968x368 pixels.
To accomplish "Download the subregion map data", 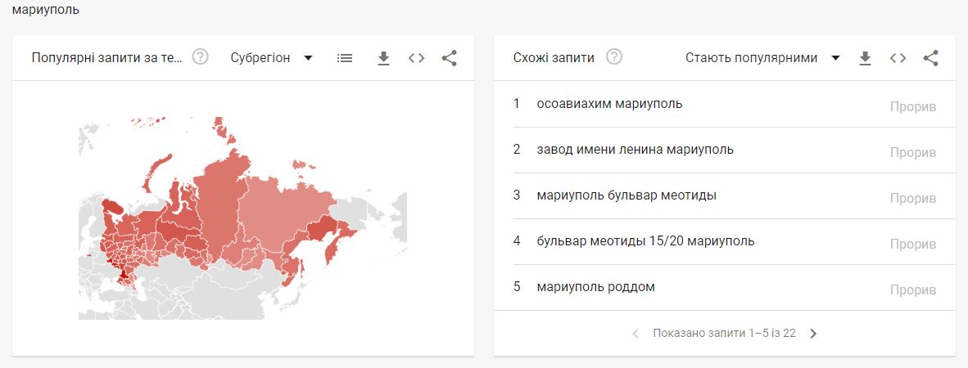I will [383, 58].
